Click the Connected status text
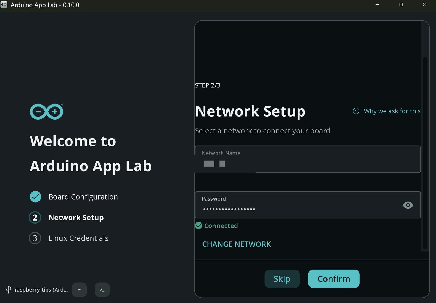 (x=221, y=226)
